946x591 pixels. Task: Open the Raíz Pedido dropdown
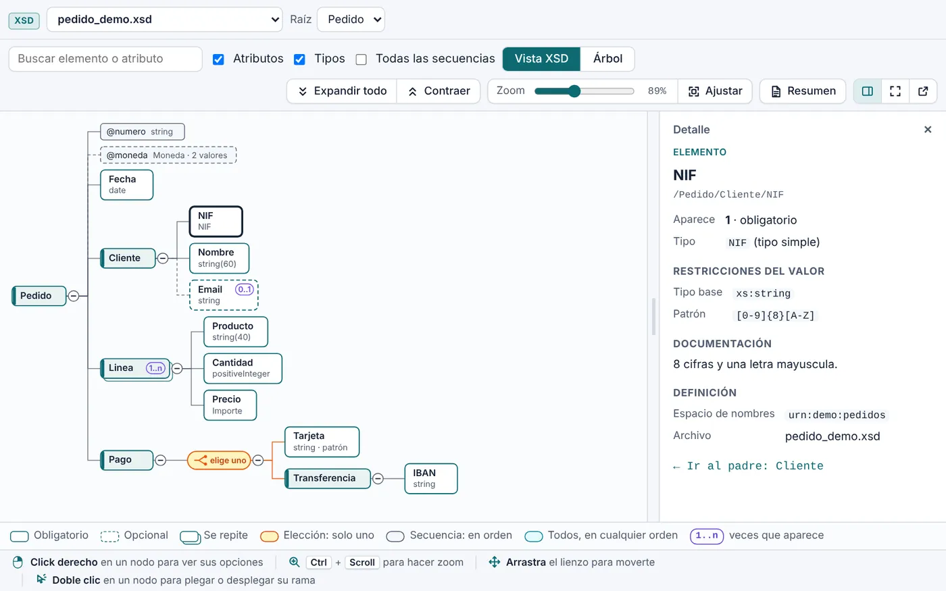click(x=351, y=20)
